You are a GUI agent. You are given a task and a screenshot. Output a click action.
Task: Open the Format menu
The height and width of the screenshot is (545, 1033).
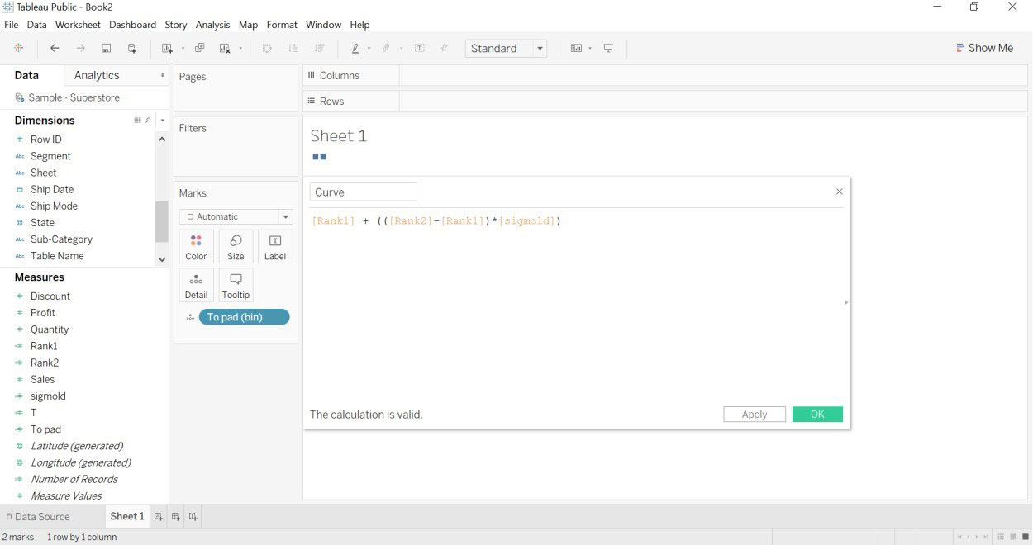(282, 25)
